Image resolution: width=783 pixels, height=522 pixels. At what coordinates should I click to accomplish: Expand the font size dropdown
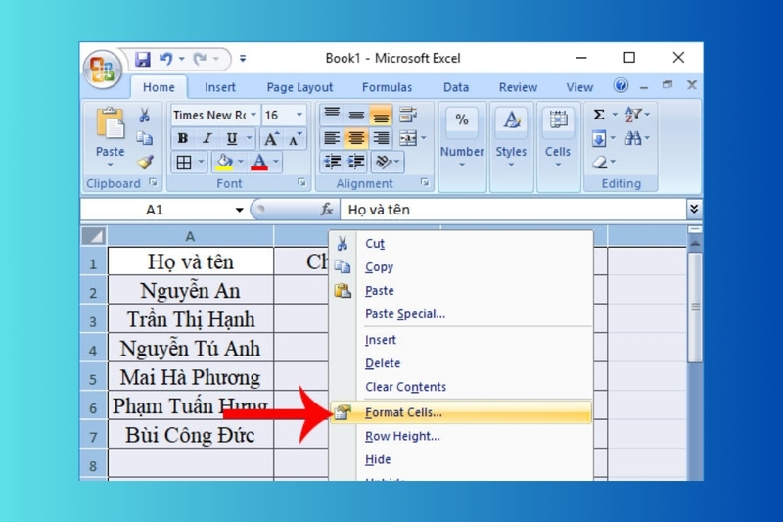pyautogui.click(x=299, y=115)
